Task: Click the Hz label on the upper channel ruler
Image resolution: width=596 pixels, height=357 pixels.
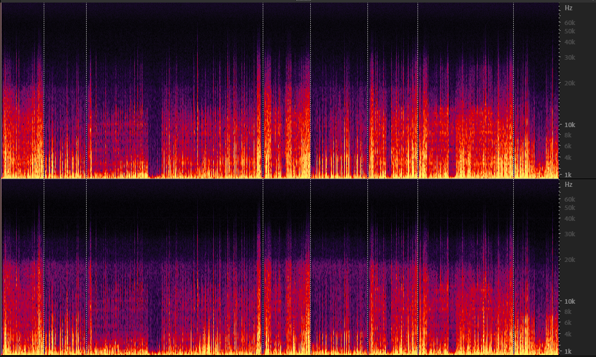Action: [x=568, y=8]
